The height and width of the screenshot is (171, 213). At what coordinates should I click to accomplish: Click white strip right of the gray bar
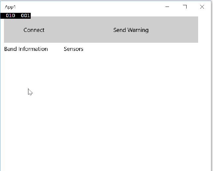(204, 30)
